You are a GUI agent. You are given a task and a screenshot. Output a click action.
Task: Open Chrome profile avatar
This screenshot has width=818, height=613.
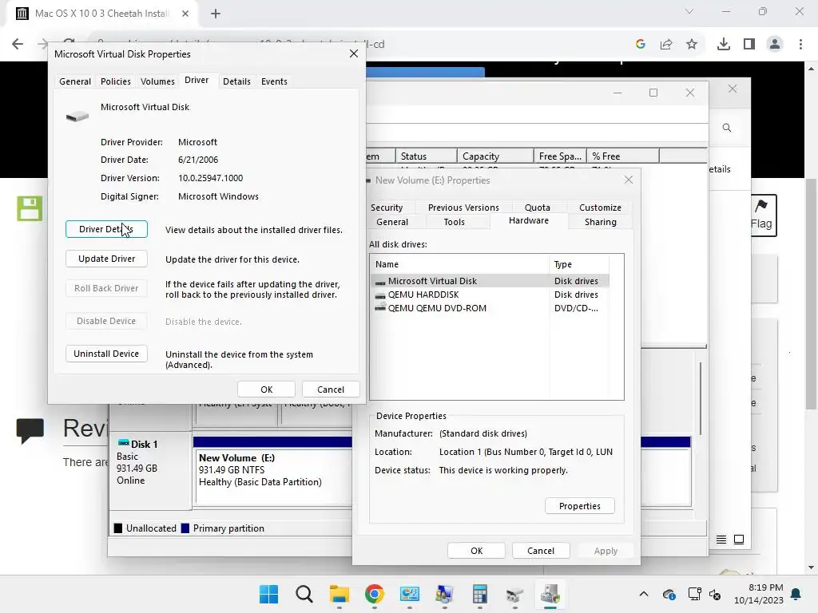[x=775, y=45]
